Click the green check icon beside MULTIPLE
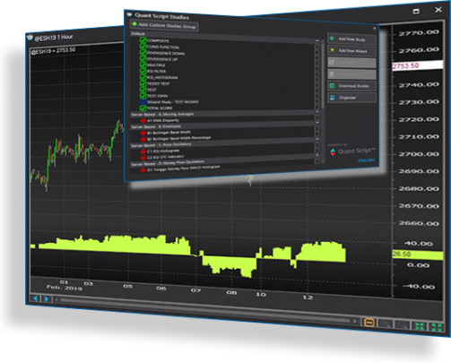 tap(143, 65)
